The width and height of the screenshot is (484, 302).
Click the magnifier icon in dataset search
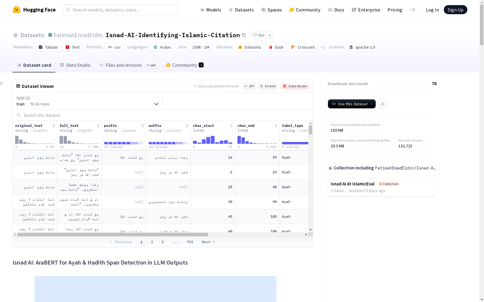pyautogui.click(x=19, y=115)
